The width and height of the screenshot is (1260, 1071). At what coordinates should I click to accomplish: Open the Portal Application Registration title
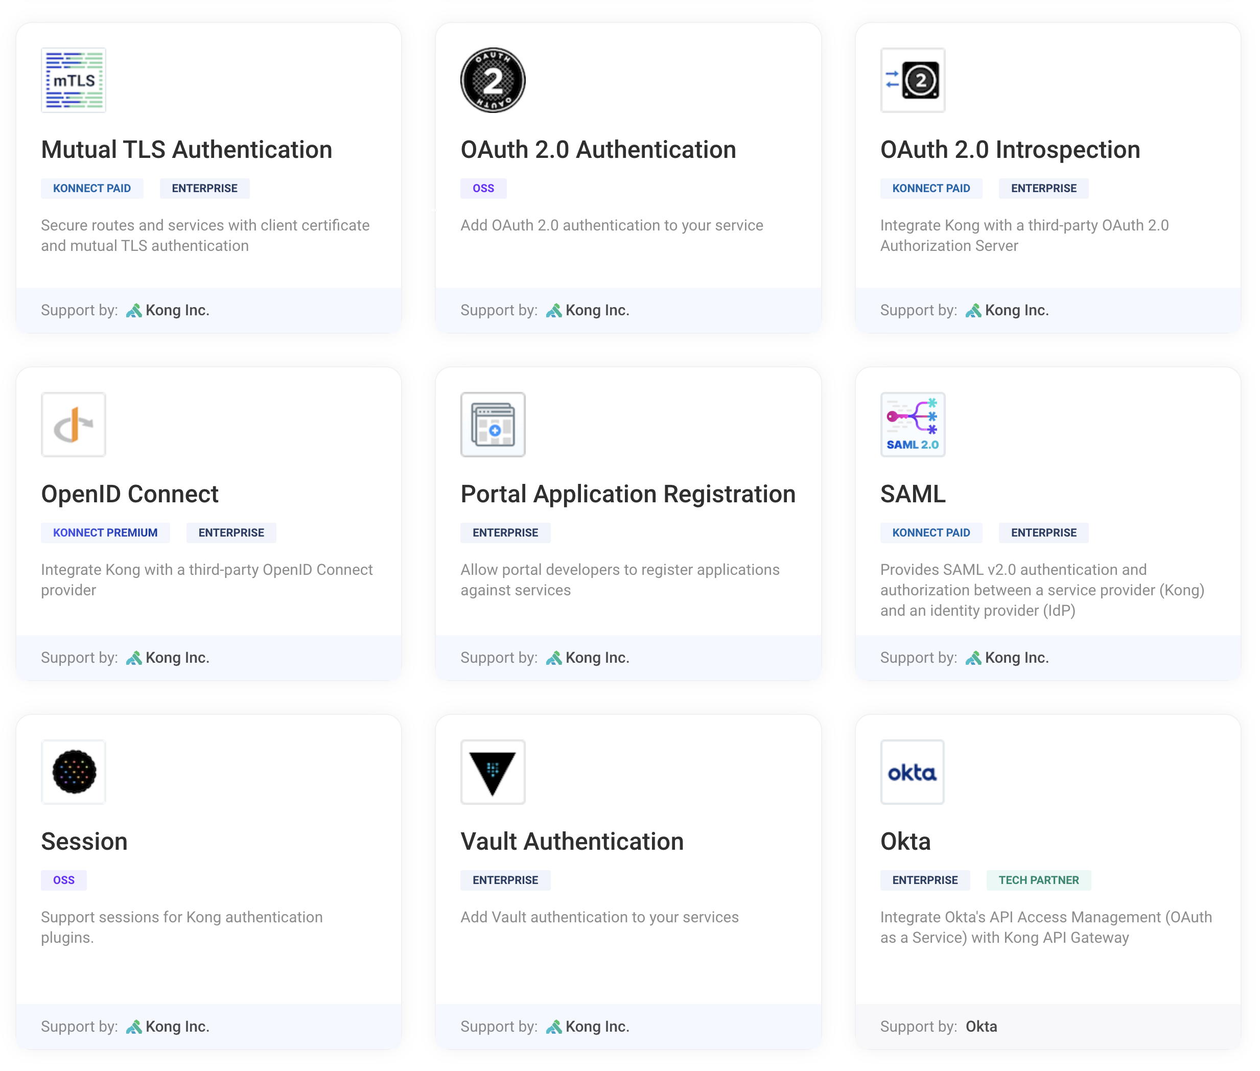click(x=628, y=494)
